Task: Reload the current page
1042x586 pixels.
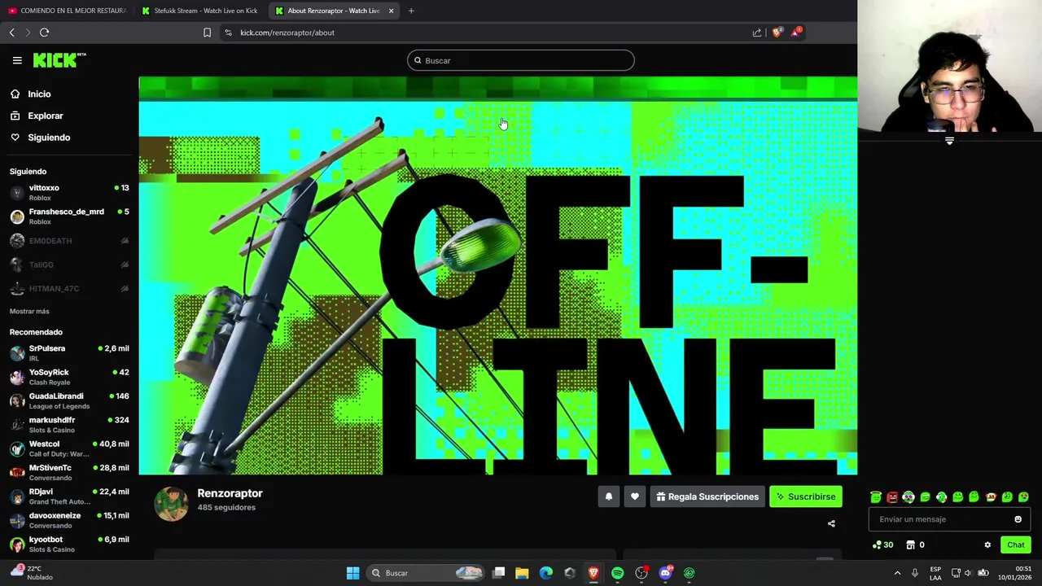Action: [x=45, y=33]
